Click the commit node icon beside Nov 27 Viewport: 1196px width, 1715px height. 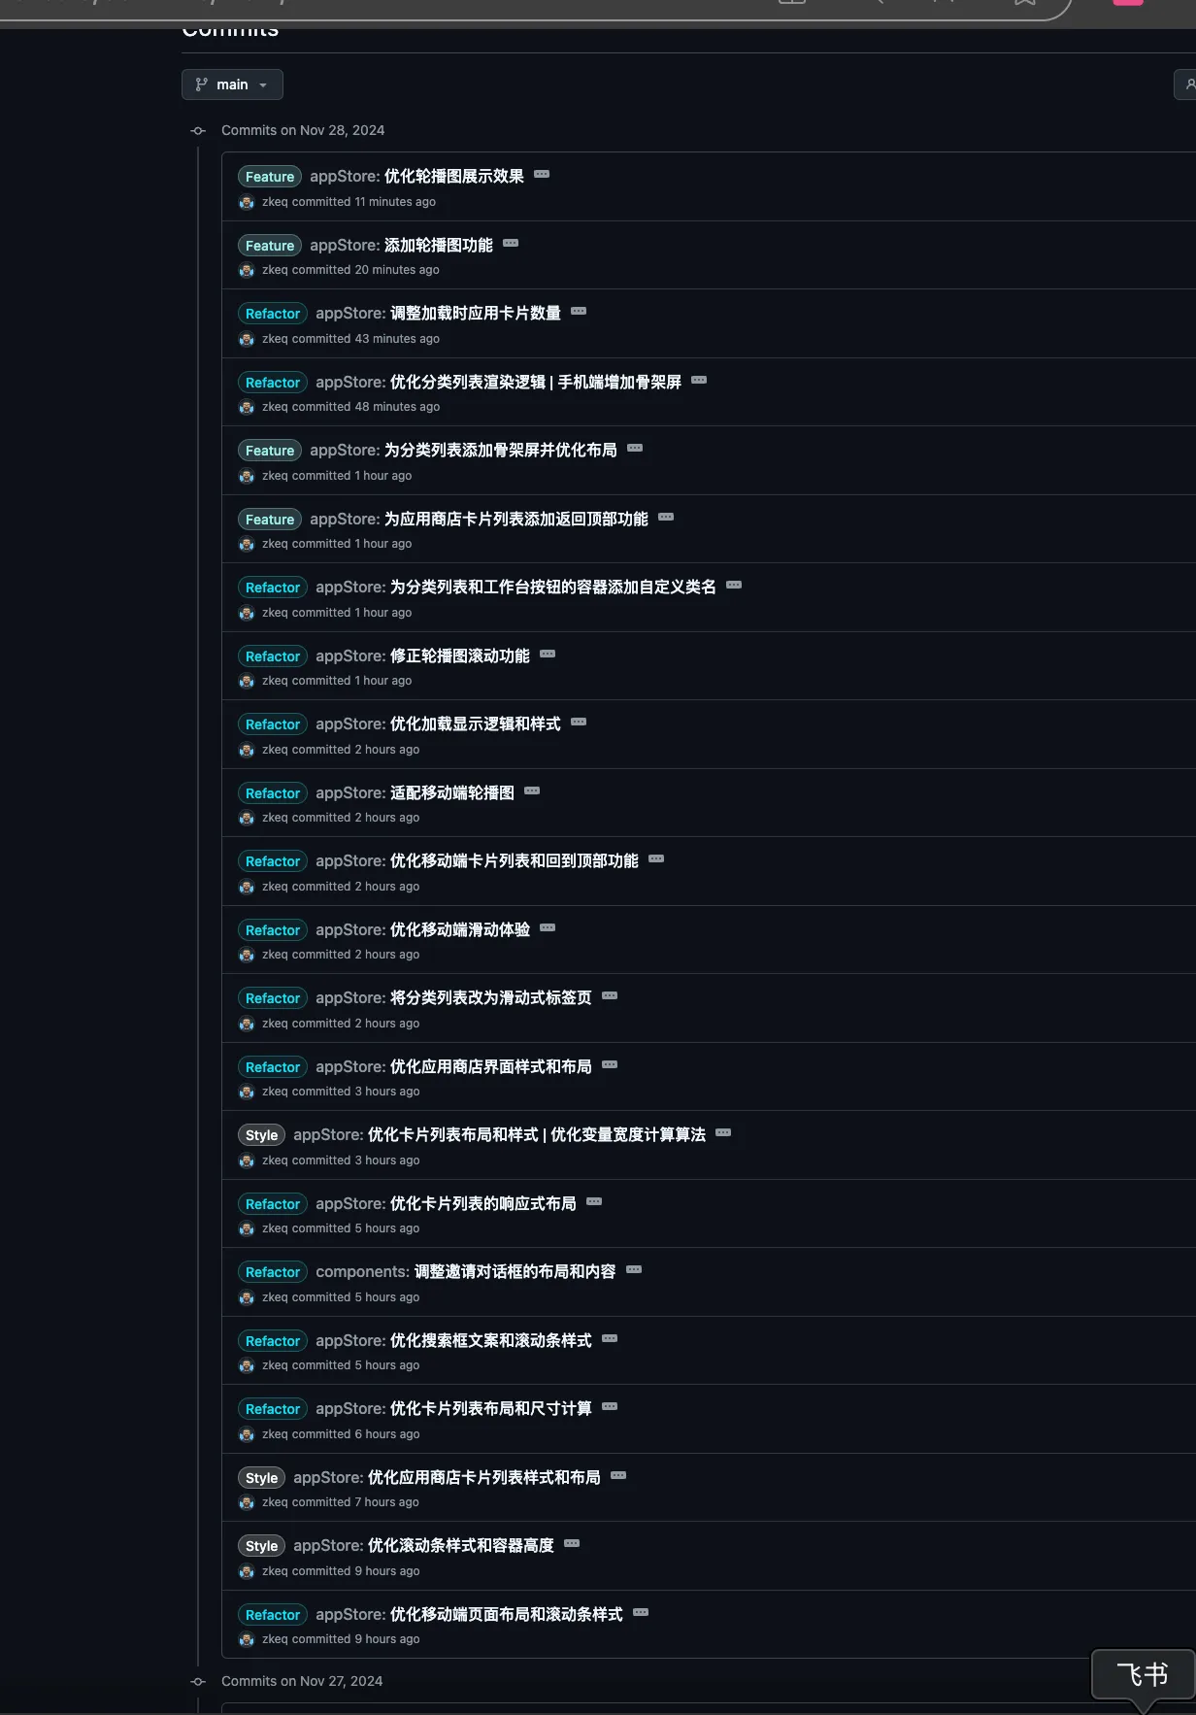click(x=198, y=1681)
